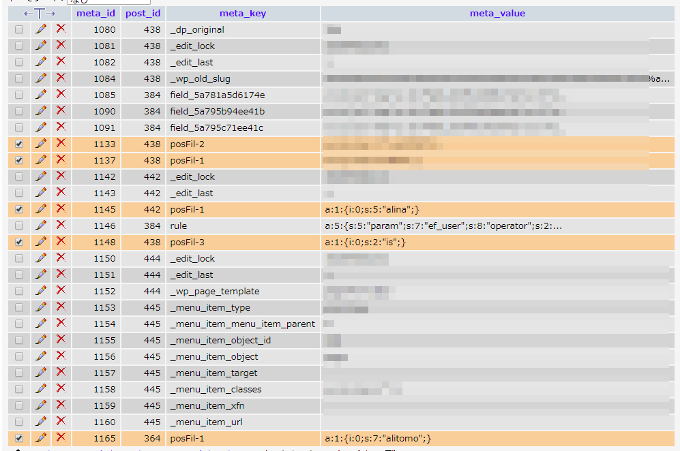Edit the posFil-3 row 1148
The height and width of the screenshot is (451, 680).
point(41,242)
